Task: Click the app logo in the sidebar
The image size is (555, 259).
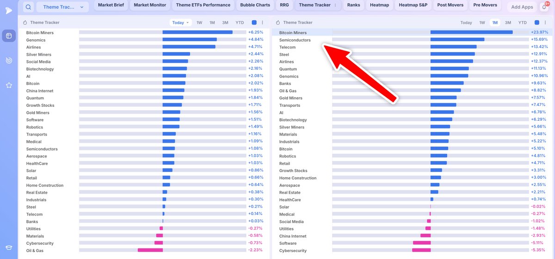Action: click(9, 10)
